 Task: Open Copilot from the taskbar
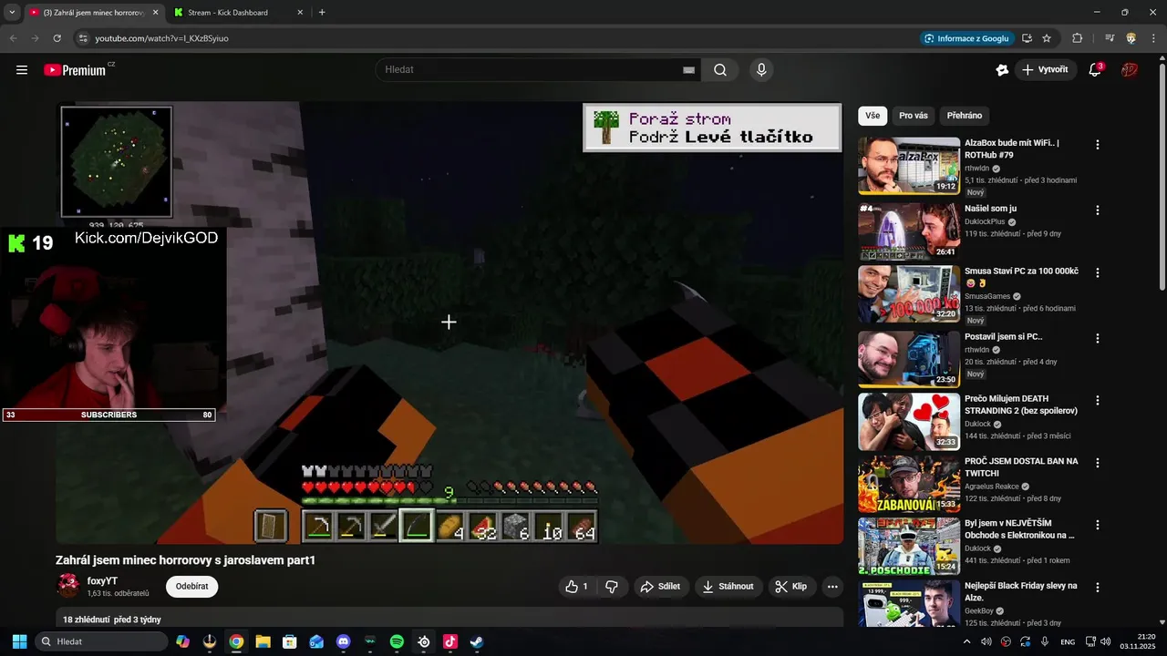click(x=182, y=641)
